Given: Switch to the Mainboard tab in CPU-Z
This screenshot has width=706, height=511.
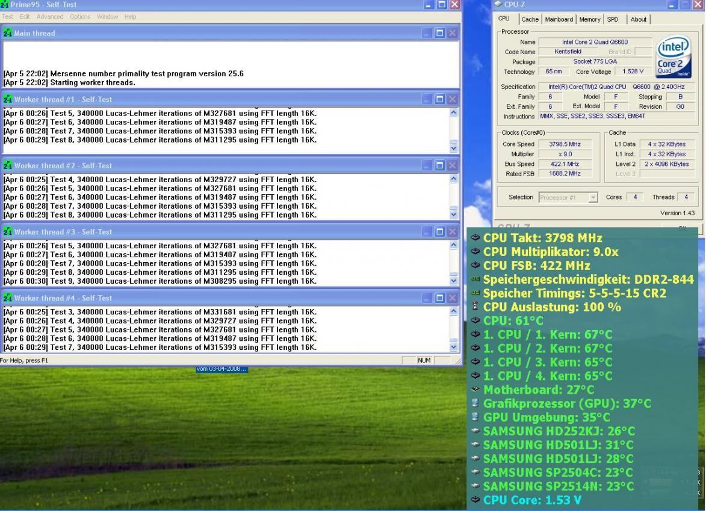Looking at the screenshot, I should [559, 19].
